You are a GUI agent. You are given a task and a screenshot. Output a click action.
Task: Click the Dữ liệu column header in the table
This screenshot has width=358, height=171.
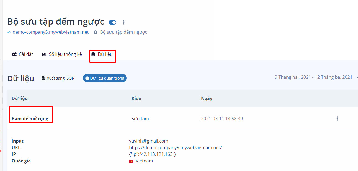point(20,98)
